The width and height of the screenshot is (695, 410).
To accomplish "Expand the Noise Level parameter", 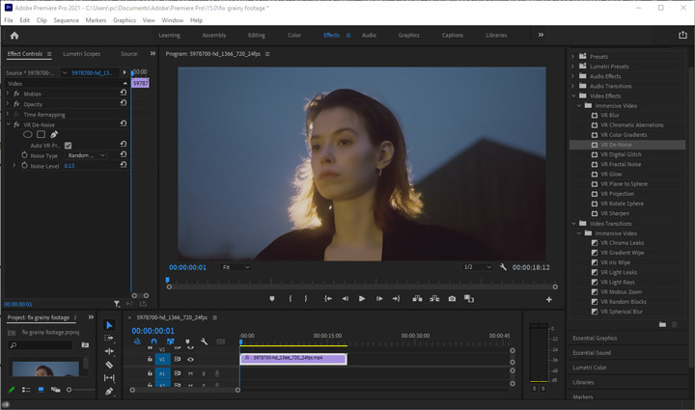I will point(14,166).
